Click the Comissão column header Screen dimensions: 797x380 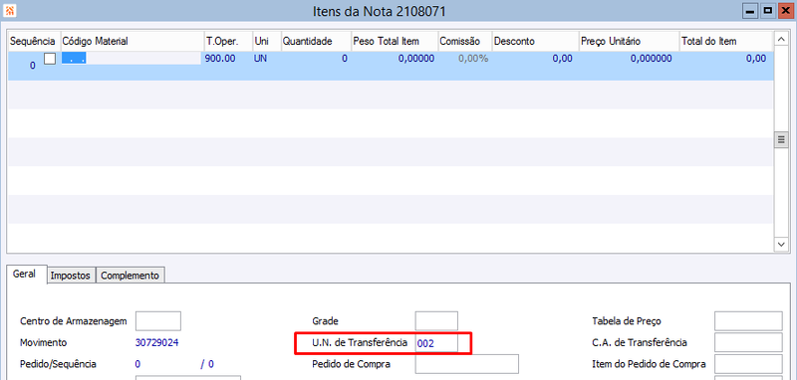(464, 41)
